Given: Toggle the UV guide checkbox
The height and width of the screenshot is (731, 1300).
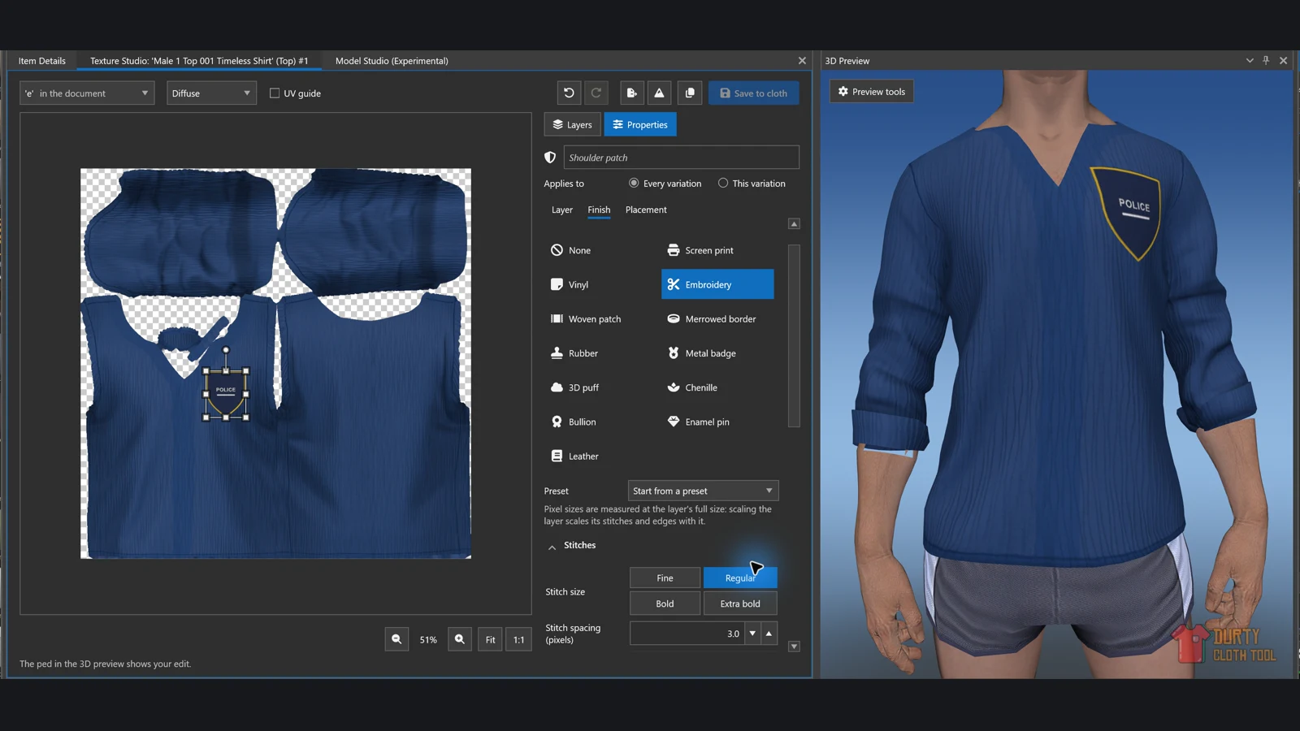Looking at the screenshot, I should click(275, 93).
